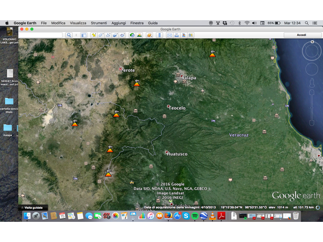Select the Add Path tool
The image size is (323, 242).
(108, 35)
